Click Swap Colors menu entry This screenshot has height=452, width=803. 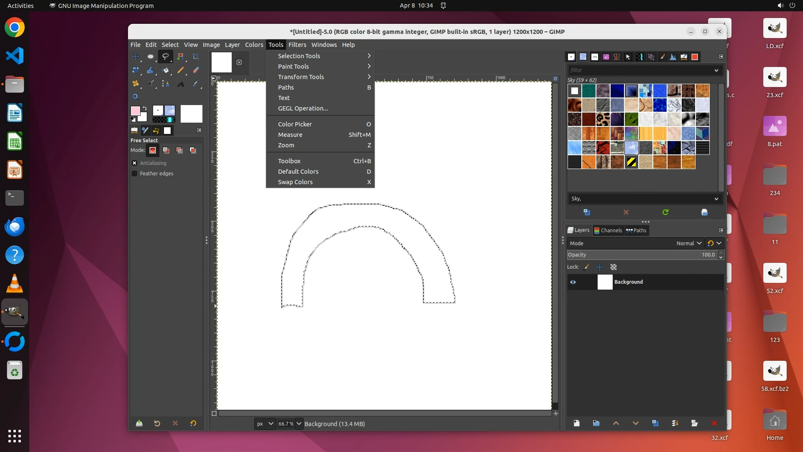coord(295,182)
